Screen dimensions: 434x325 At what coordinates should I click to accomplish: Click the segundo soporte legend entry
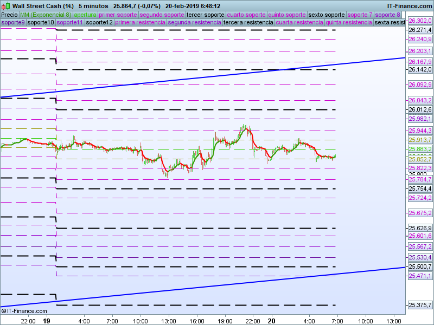tap(162, 15)
